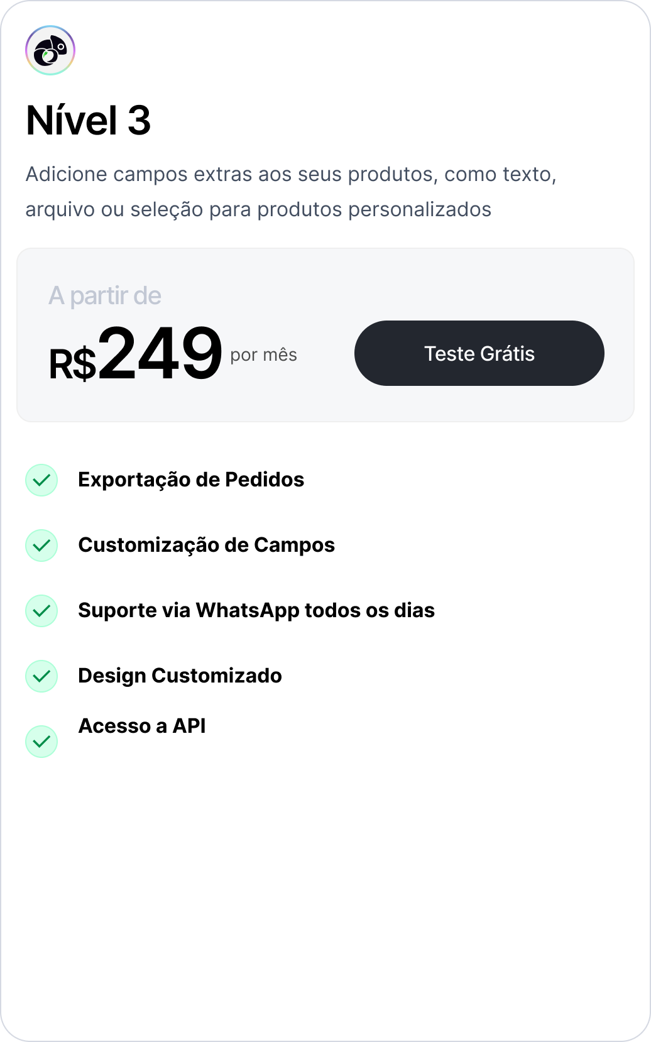651x1042 pixels.
Task: Click the checkmark beside Suporte via WhatsApp
Action: click(x=41, y=611)
